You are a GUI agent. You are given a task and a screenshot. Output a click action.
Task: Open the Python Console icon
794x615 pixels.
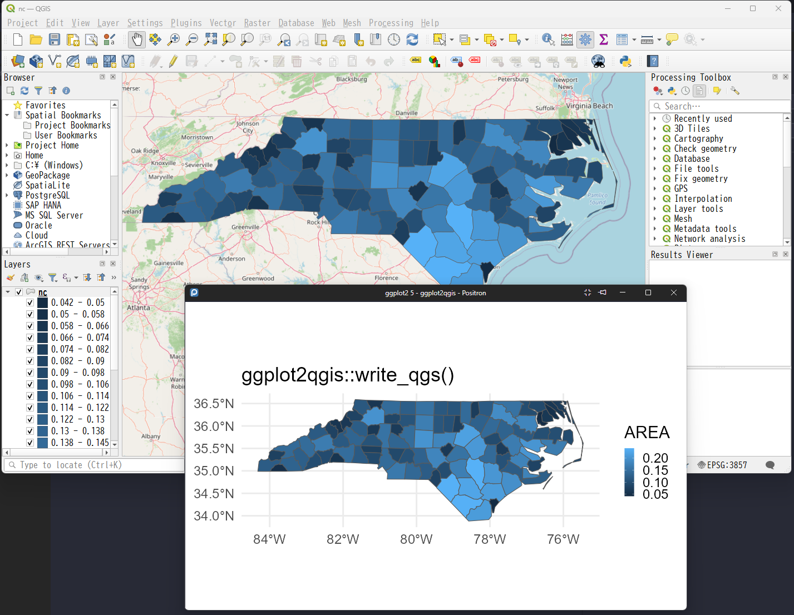point(625,61)
